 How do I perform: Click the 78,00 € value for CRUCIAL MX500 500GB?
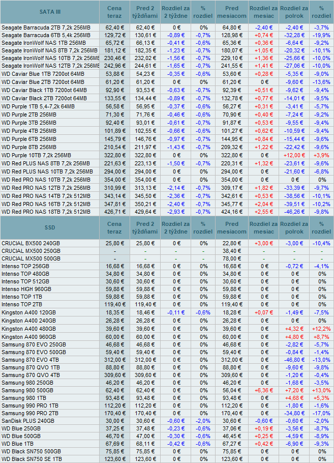232,258
